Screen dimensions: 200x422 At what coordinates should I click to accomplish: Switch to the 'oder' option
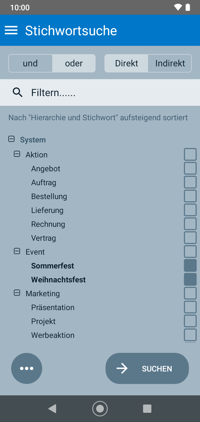(x=74, y=63)
